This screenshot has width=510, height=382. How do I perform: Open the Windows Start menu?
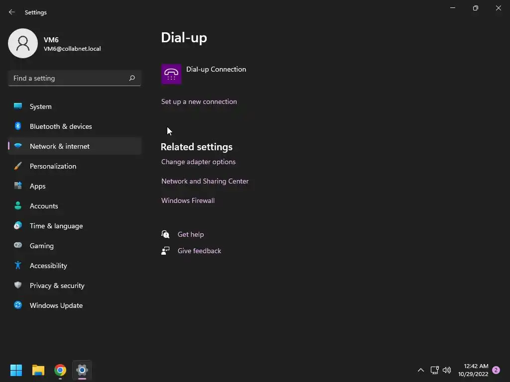click(16, 370)
